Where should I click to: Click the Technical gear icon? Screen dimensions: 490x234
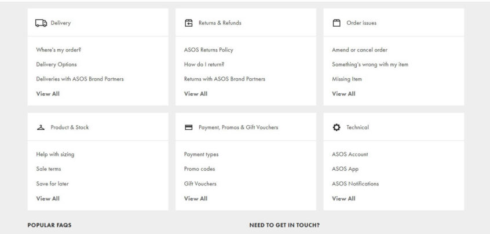click(x=337, y=127)
